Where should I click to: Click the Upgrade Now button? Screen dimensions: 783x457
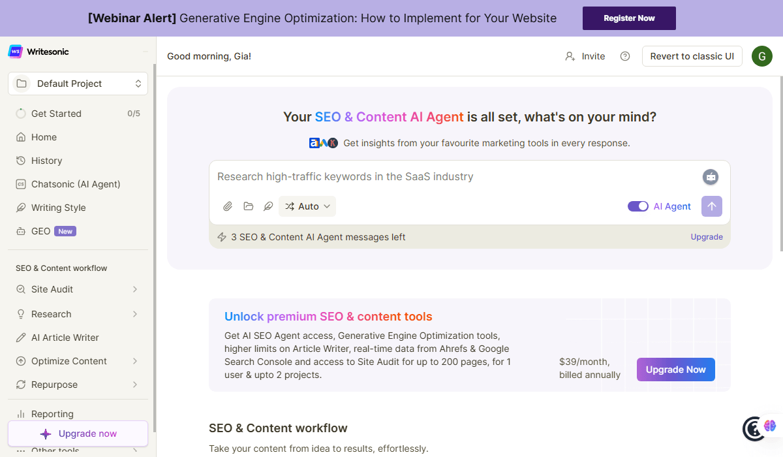click(x=676, y=370)
